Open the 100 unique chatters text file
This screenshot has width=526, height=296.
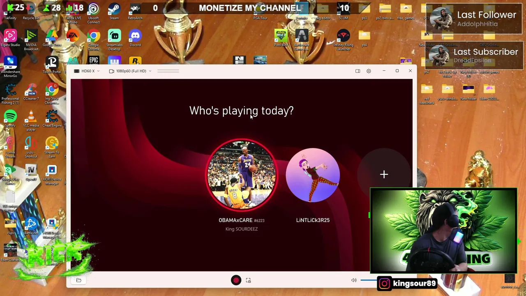10,201
